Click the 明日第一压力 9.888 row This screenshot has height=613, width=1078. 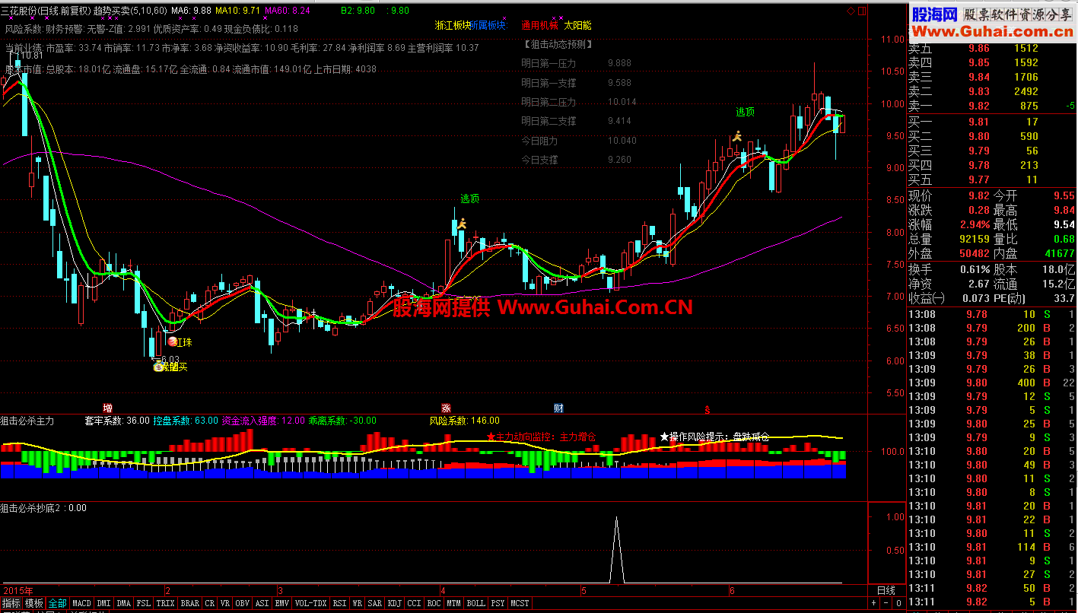[576, 63]
